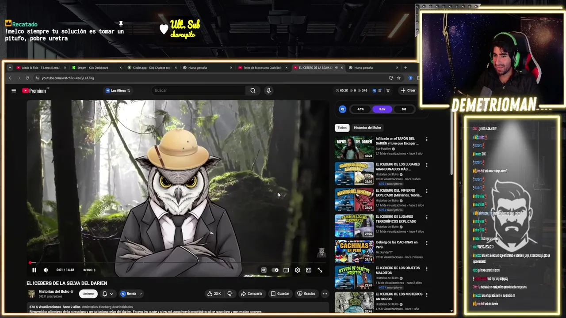This screenshot has width=566, height=318.
Task: Seek on the video progress bar
Action: coord(177,262)
